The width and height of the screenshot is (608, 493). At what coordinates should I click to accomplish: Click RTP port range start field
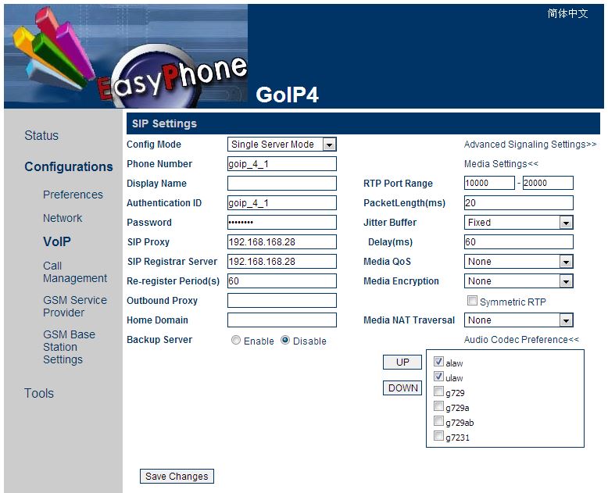(x=489, y=183)
